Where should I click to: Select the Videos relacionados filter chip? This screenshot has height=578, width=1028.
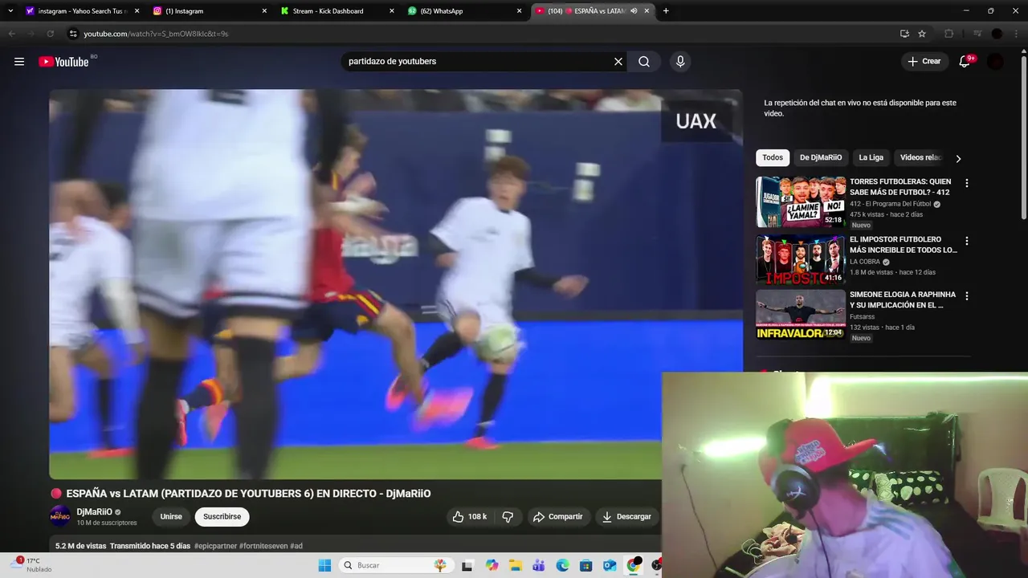tap(920, 158)
